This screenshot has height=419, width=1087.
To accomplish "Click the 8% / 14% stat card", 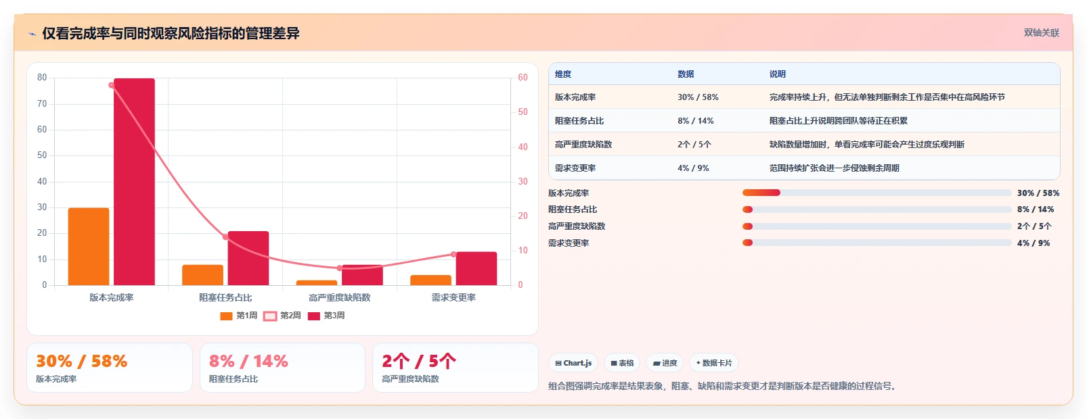I will pos(282,368).
